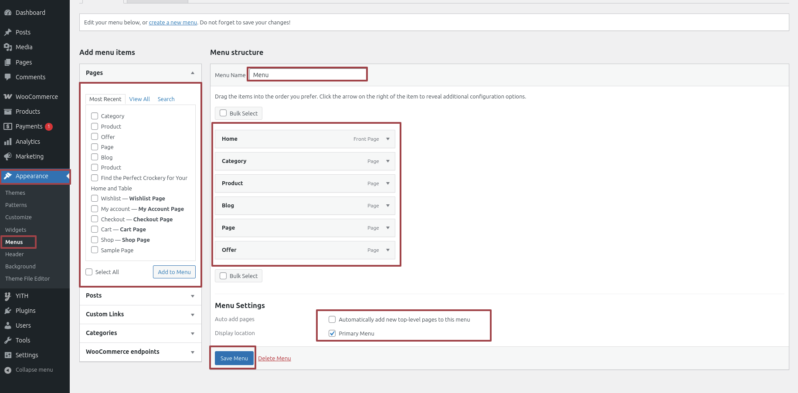Click the Payments notification badge
Image resolution: width=798 pixels, height=393 pixels.
tap(49, 127)
